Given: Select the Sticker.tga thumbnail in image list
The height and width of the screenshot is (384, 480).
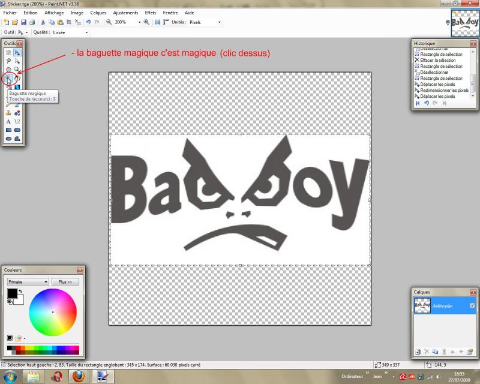Looking at the screenshot, I should point(464,23).
